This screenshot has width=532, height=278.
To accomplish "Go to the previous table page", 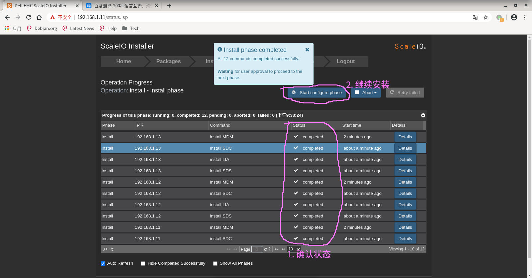I will pyautogui.click(x=235, y=249).
